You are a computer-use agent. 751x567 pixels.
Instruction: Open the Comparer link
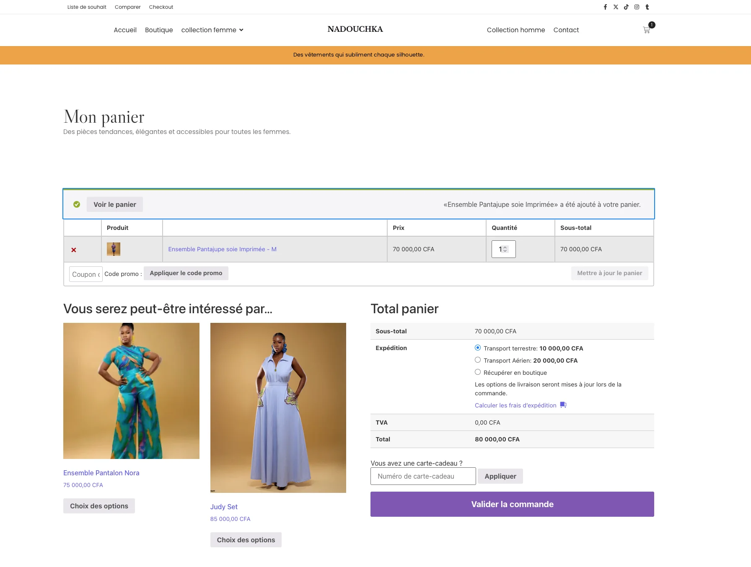click(128, 7)
